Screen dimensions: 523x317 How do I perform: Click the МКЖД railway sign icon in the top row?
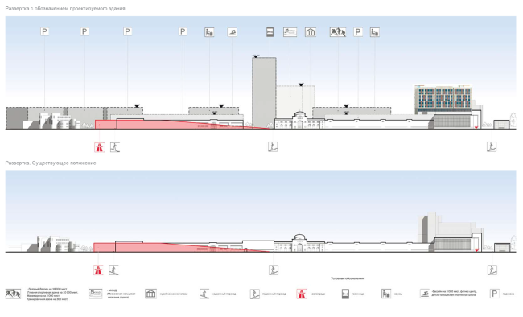point(290,32)
